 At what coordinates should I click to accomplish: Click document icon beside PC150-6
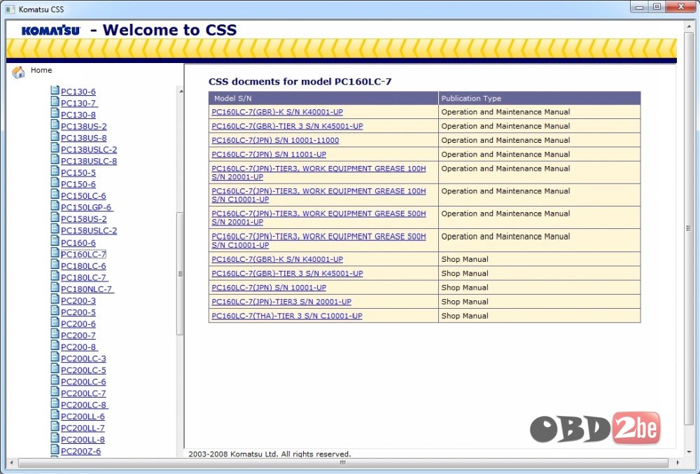click(55, 183)
